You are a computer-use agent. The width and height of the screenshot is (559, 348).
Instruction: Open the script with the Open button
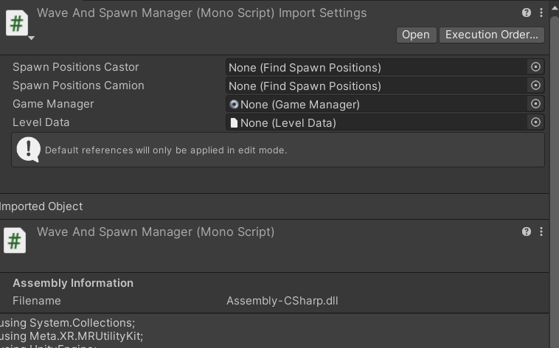[x=415, y=35]
